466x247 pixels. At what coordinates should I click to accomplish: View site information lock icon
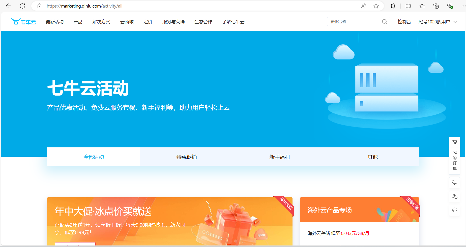coord(39,6)
